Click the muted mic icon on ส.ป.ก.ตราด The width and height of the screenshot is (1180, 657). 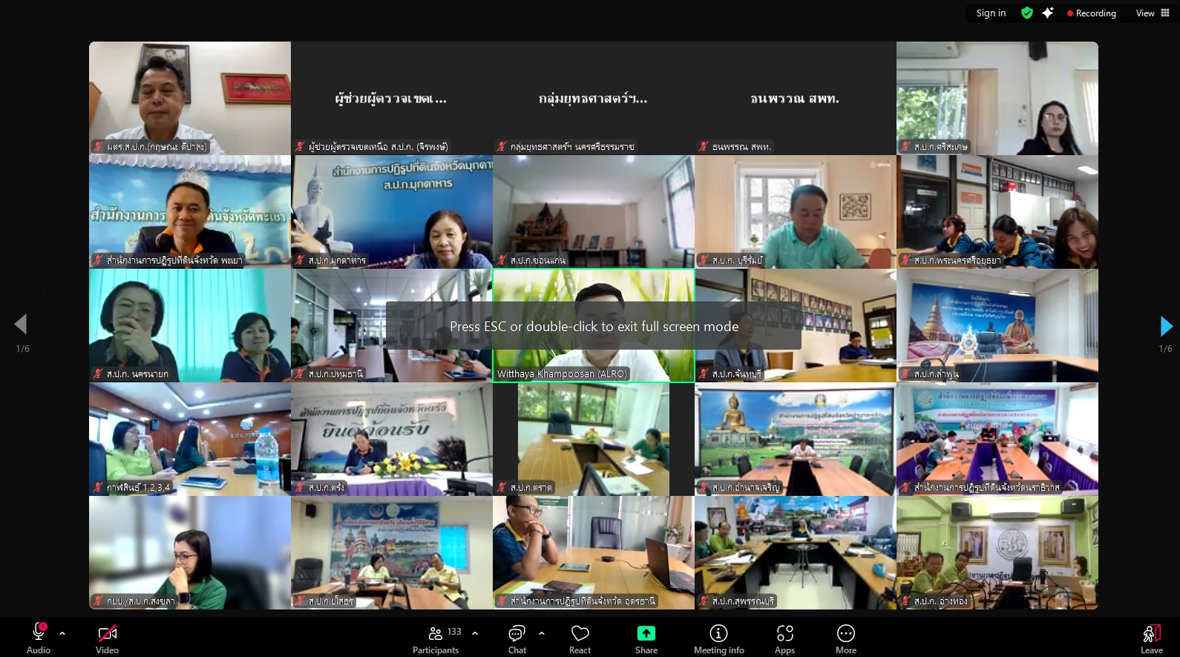tap(502, 488)
